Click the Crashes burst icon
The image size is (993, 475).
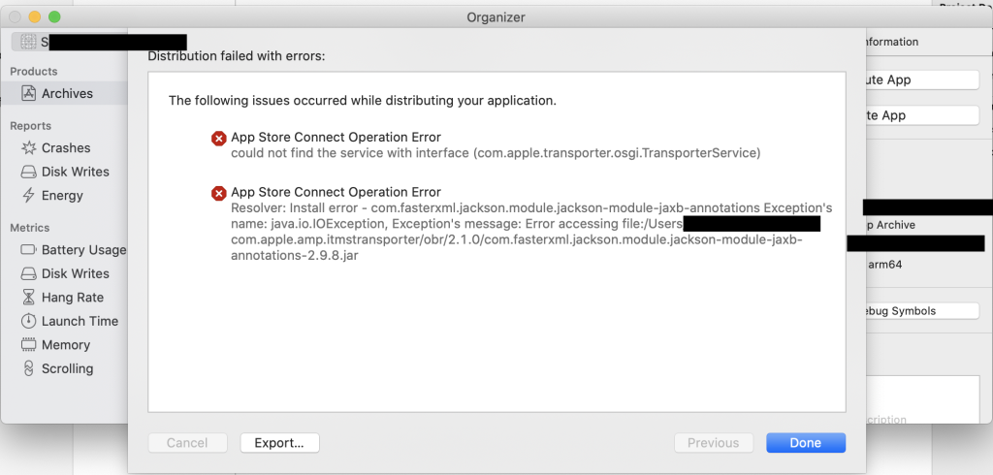(27, 148)
